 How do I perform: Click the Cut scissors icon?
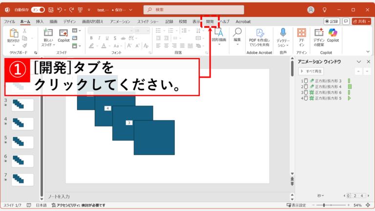(24, 31)
